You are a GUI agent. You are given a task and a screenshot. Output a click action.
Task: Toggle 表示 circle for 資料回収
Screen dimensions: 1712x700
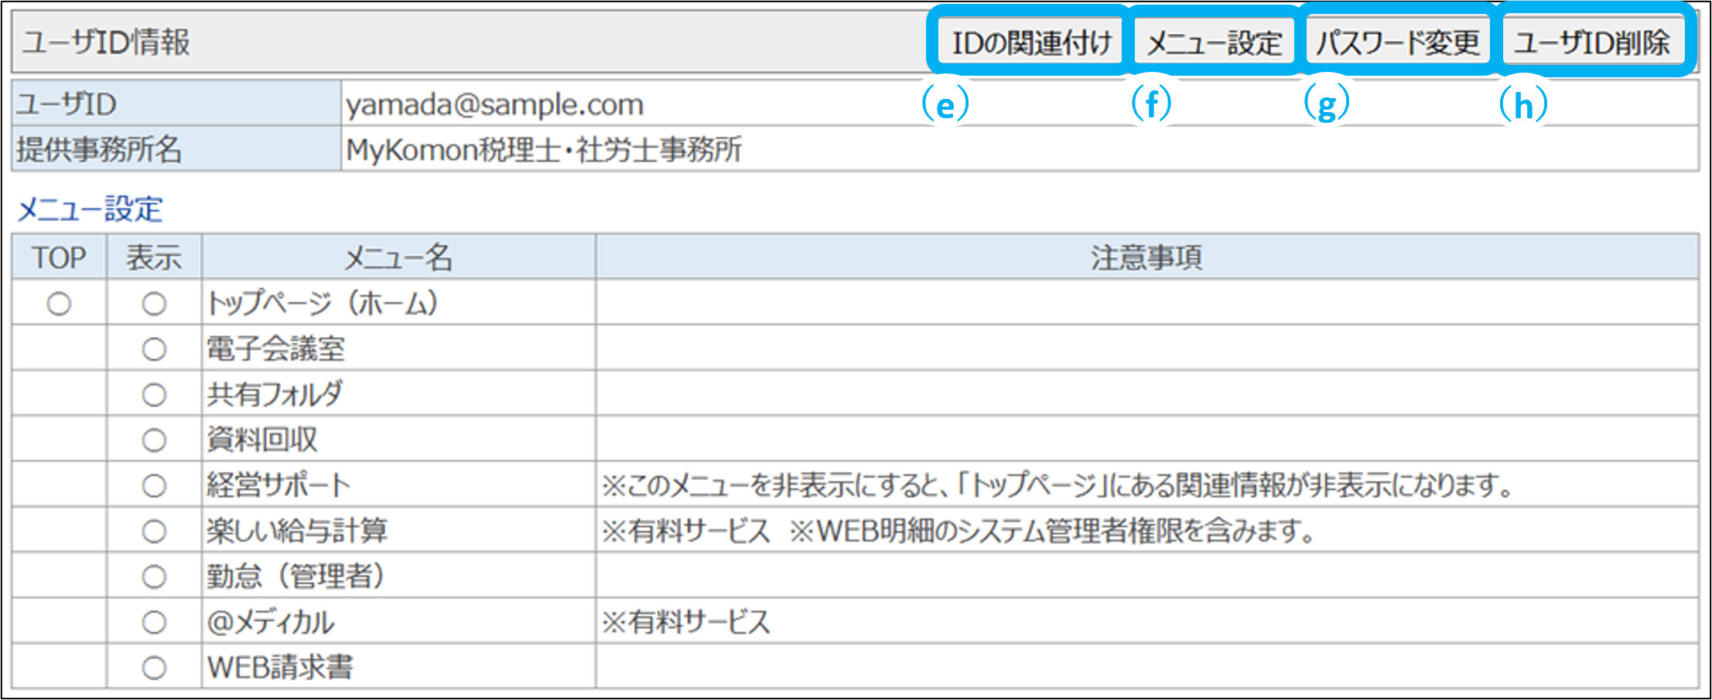[x=154, y=440]
